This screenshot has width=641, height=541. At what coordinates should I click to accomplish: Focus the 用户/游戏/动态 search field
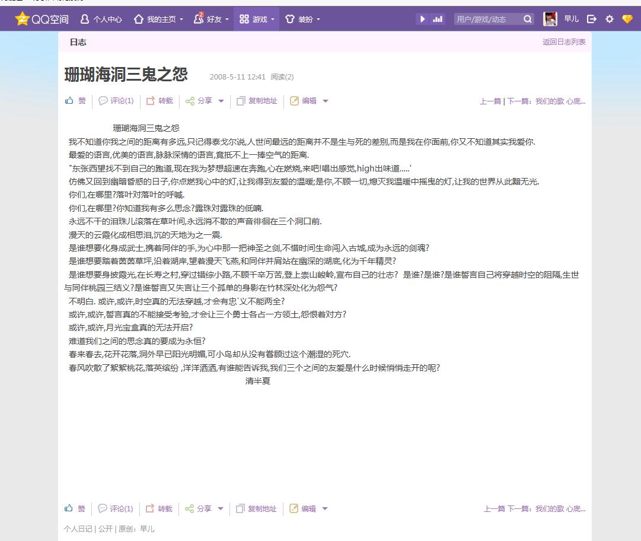pyautogui.click(x=487, y=19)
